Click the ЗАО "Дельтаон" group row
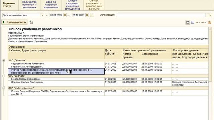Screen dimensions: 214x120 [x=108, y=60]
